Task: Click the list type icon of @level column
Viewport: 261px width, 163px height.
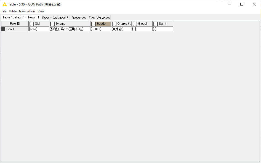Action: (135, 24)
